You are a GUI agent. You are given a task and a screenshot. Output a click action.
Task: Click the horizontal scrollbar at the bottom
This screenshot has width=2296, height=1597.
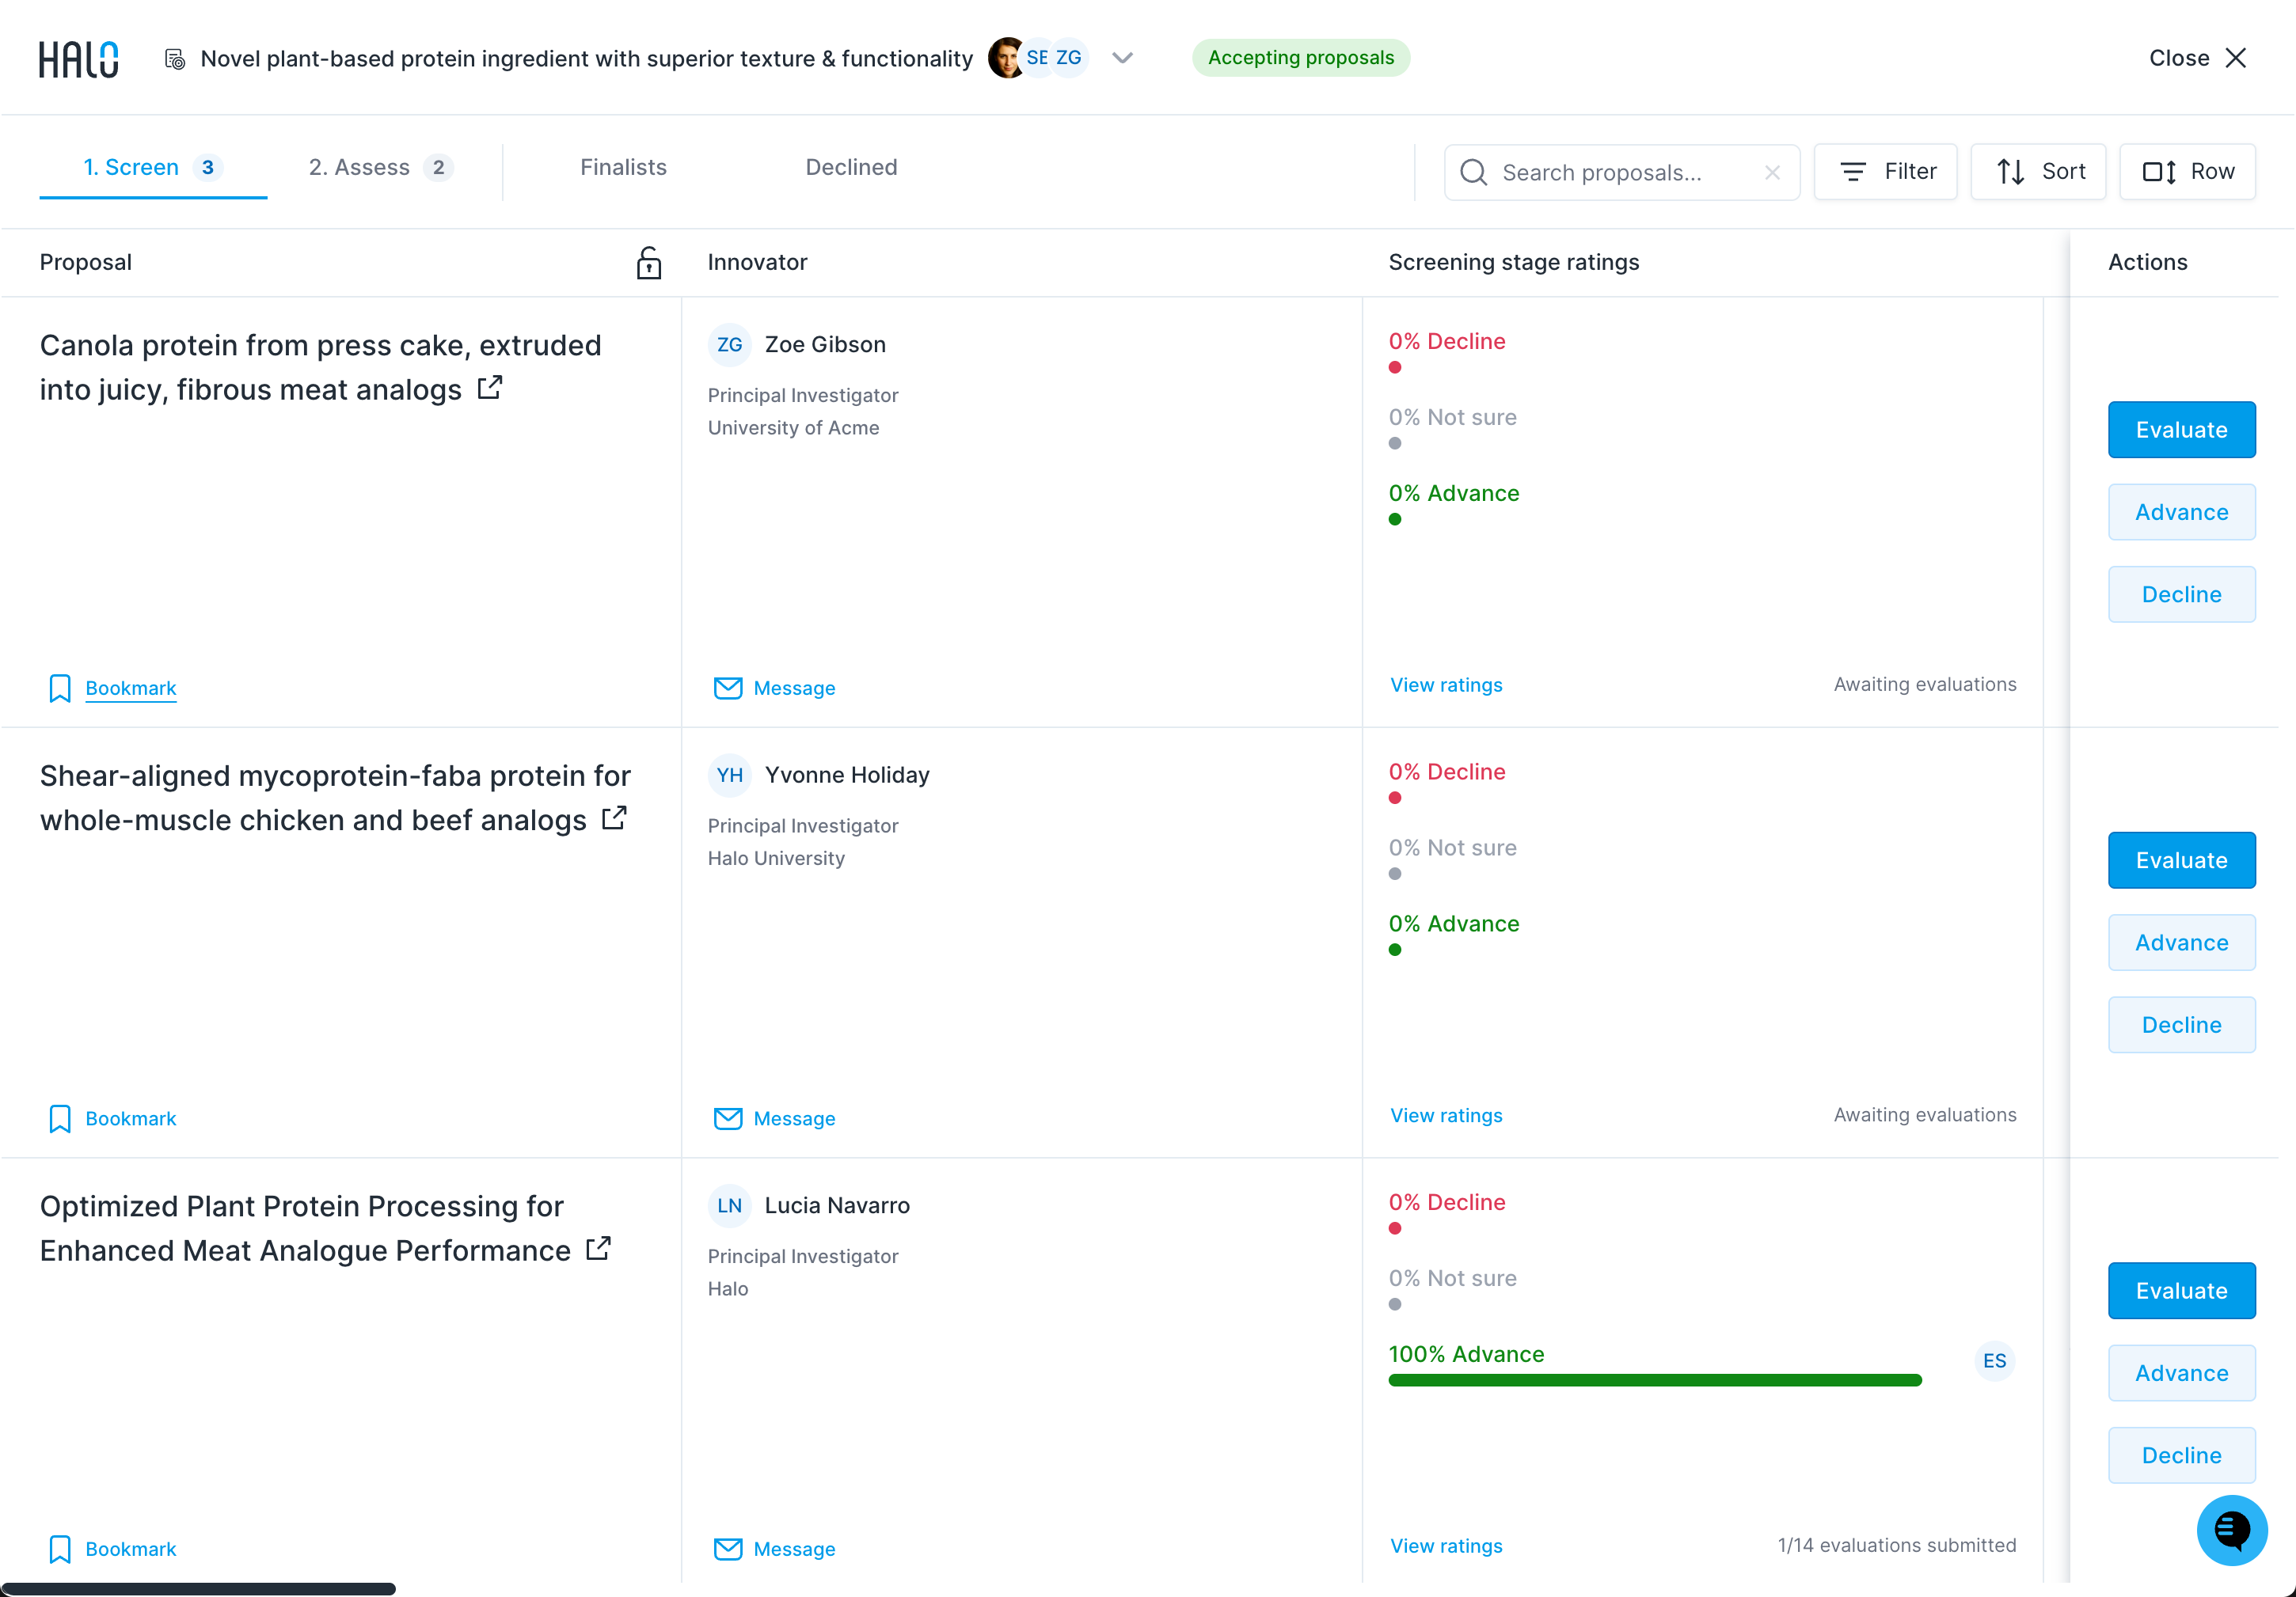[198, 1589]
